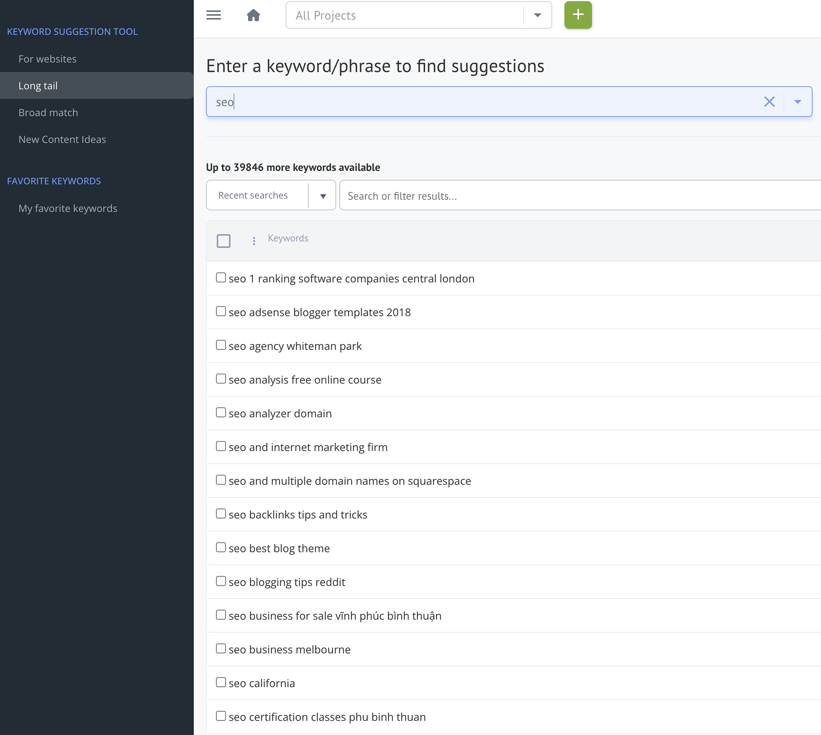Viewport: 821px width, 735px height.
Task: Go to New Content Ideas
Action: (x=62, y=139)
